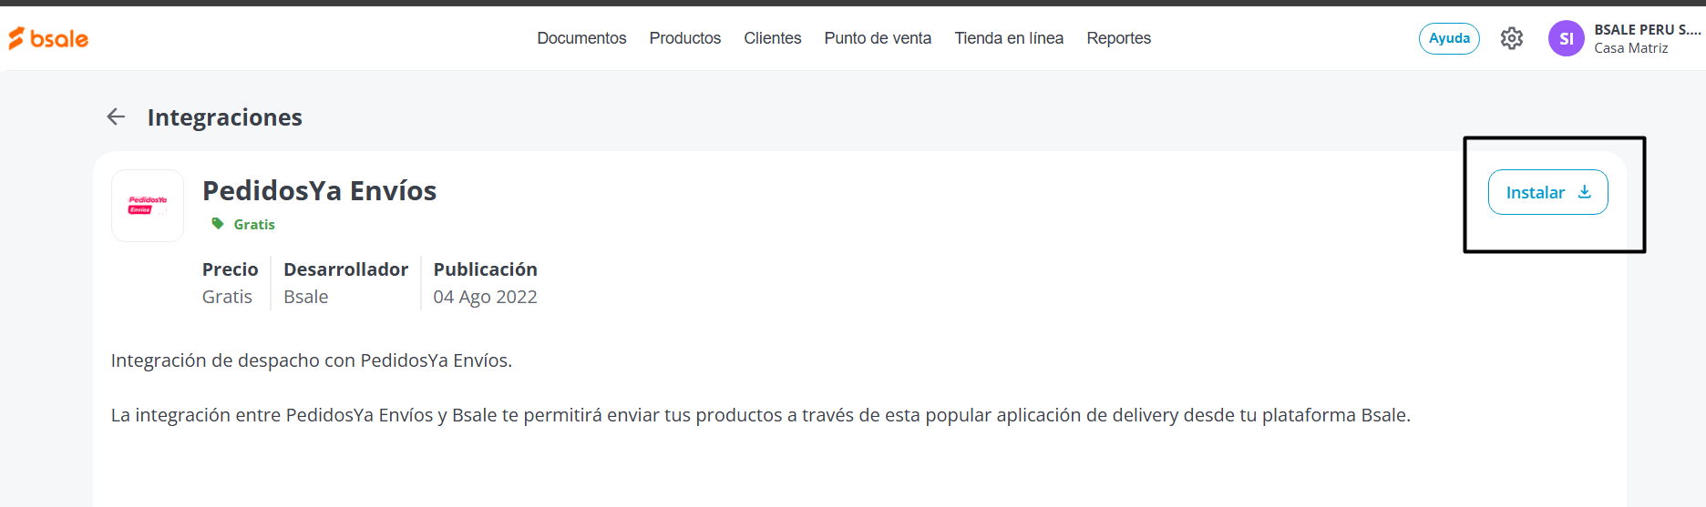
Task: Click the Ayuda button
Action: tap(1449, 38)
